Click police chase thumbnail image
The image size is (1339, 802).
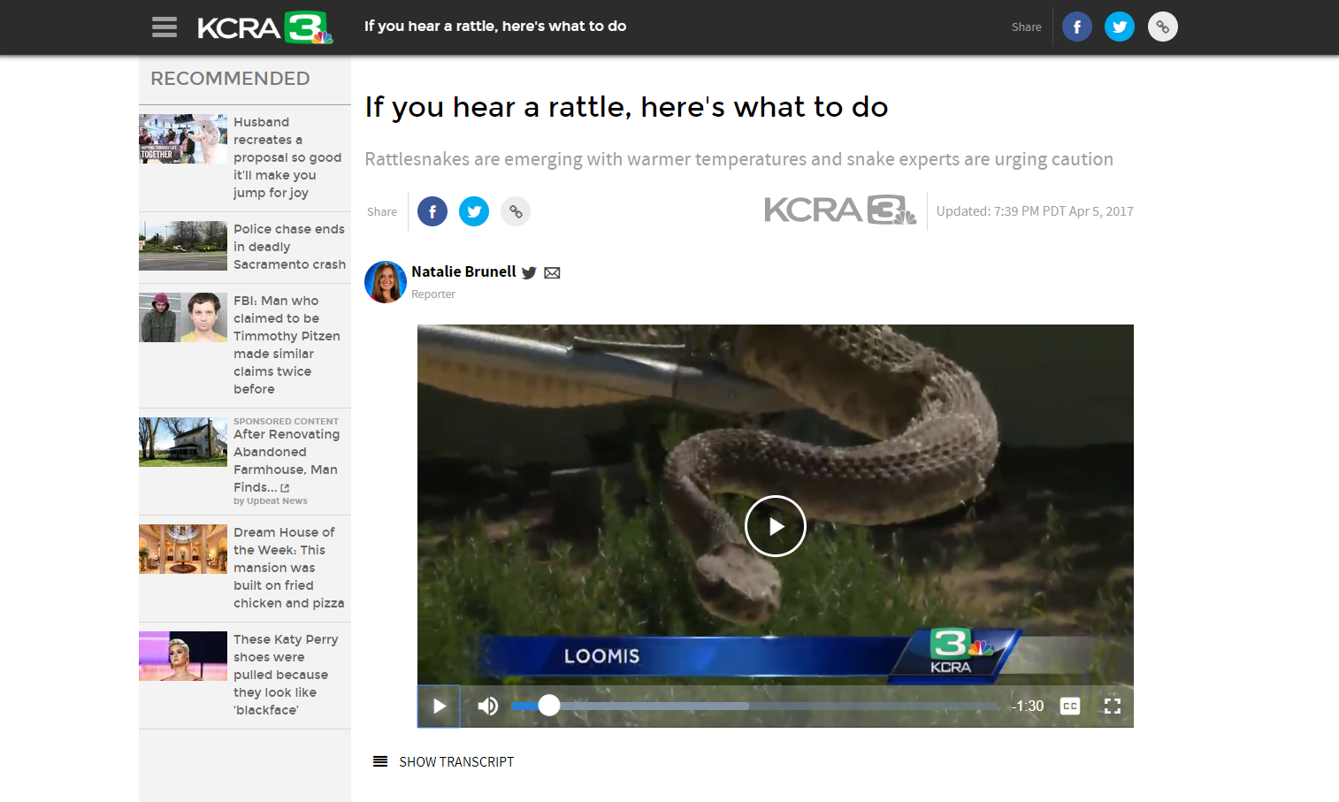183,246
